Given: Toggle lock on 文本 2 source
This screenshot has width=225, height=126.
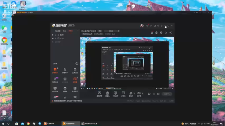Looking at the screenshot, I should coord(55,38).
